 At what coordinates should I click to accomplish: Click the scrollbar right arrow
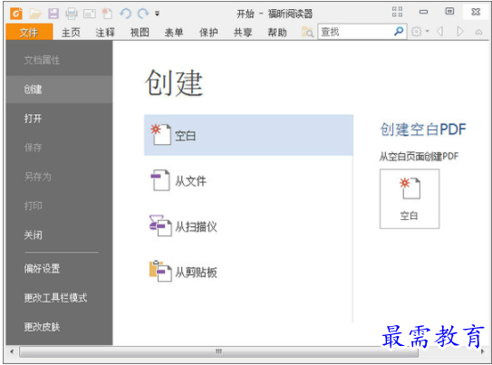483,351
